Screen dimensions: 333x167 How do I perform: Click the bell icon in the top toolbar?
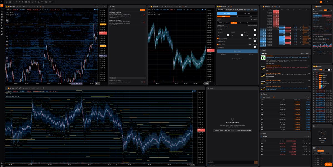(36, 2)
